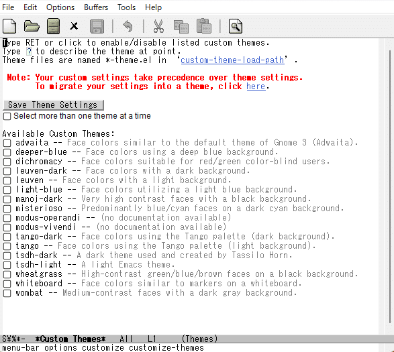Enable the tsdh-light theme checkbox

7,265
